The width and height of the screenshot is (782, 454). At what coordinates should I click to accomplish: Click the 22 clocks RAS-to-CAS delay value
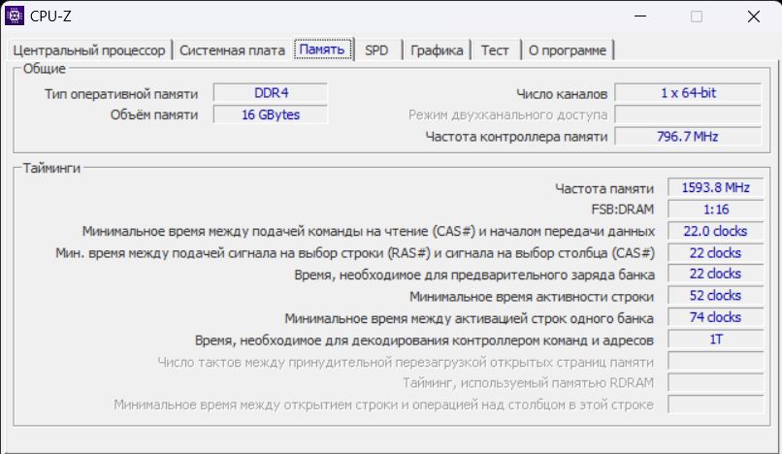(x=716, y=253)
